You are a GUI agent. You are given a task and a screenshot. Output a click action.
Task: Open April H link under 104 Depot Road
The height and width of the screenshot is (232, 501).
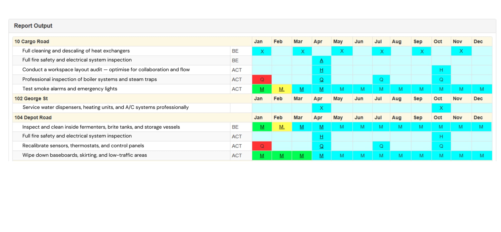pyautogui.click(x=321, y=137)
